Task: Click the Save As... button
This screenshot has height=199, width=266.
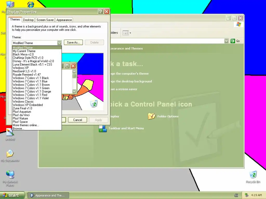Action: (73, 42)
